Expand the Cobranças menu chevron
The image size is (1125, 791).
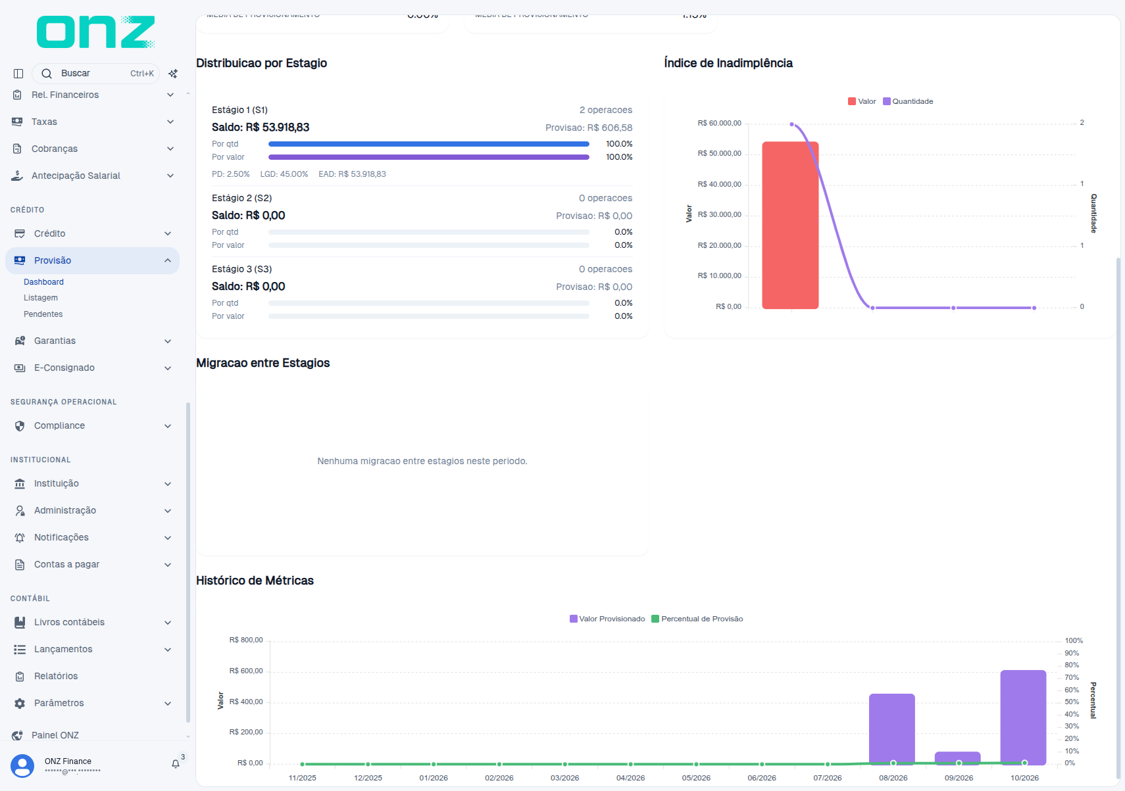[170, 149]
